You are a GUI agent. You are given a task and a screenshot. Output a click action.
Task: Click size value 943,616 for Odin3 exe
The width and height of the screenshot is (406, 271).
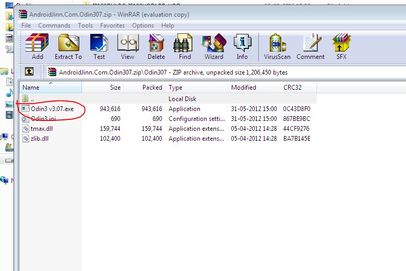point(110,108)
